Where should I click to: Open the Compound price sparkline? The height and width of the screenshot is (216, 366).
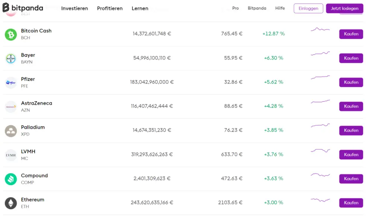click(x=320, y=175)
